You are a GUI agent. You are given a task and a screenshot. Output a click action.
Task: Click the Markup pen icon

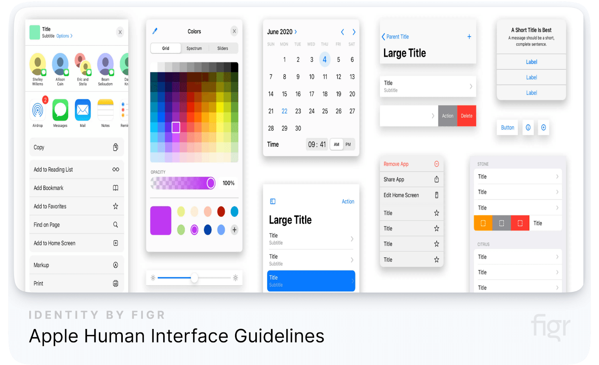116,265
